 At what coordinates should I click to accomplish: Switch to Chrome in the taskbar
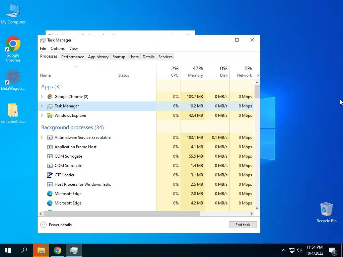pyautogui.click(x=58, y=250)
